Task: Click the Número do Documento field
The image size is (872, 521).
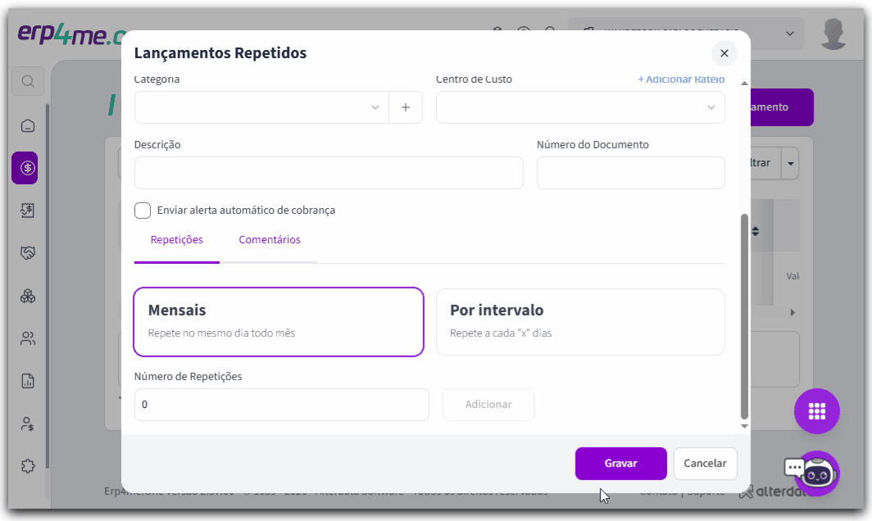Action: point(631,173)
